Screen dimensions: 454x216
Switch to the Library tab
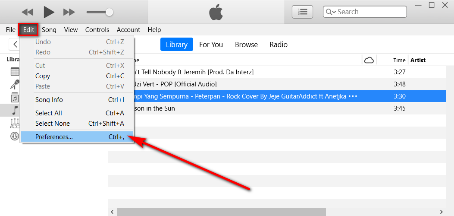coord(177,44)
